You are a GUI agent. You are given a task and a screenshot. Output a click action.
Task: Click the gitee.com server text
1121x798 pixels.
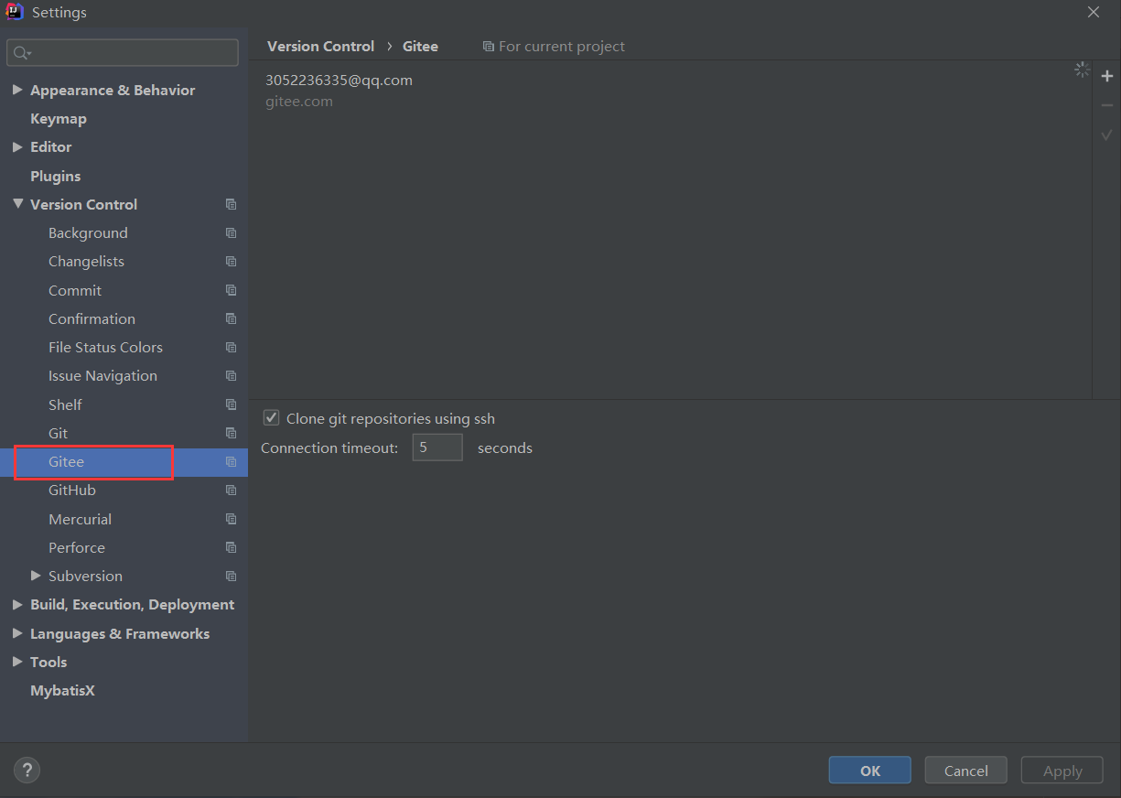299,102
